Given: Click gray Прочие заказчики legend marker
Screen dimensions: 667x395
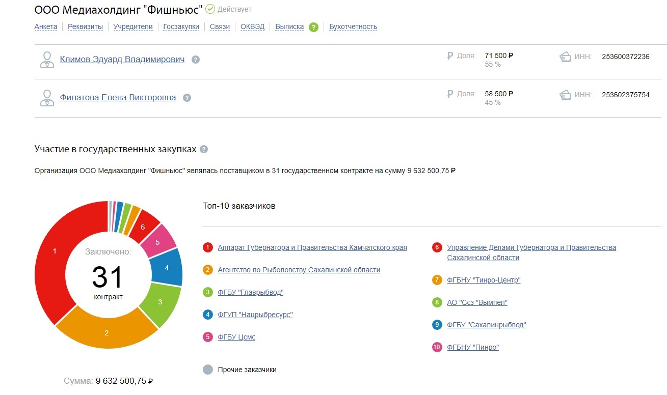Looking at the screenshot, I should click(207, 370).
